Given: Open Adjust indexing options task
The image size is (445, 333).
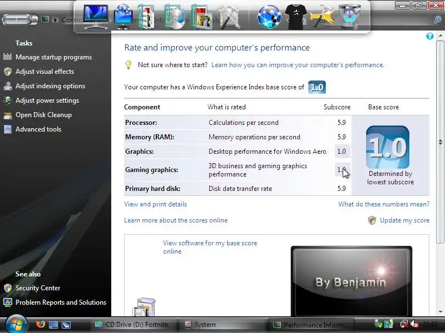Looking at the screenshot, I should [x=50, y=86].
